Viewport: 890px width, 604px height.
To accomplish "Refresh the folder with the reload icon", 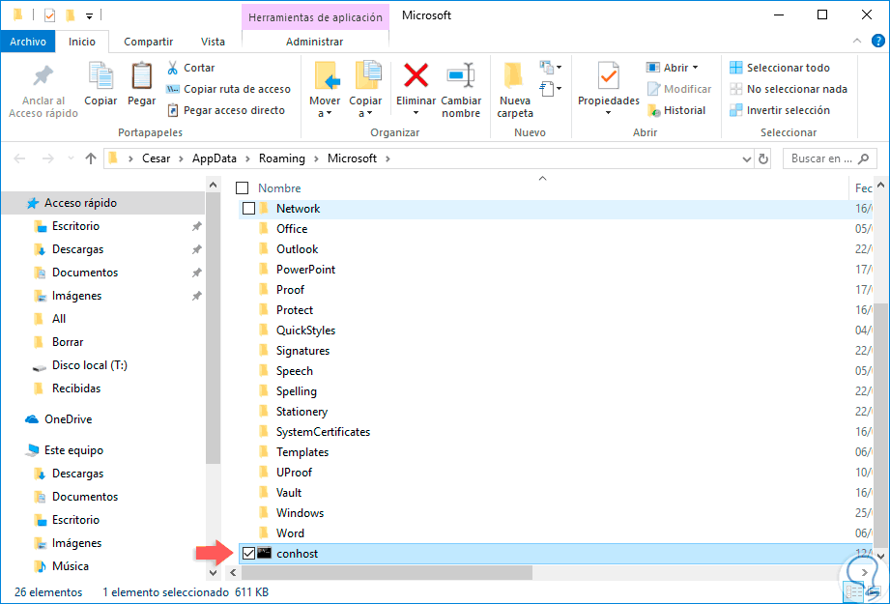I will click(x=763, y=158).
